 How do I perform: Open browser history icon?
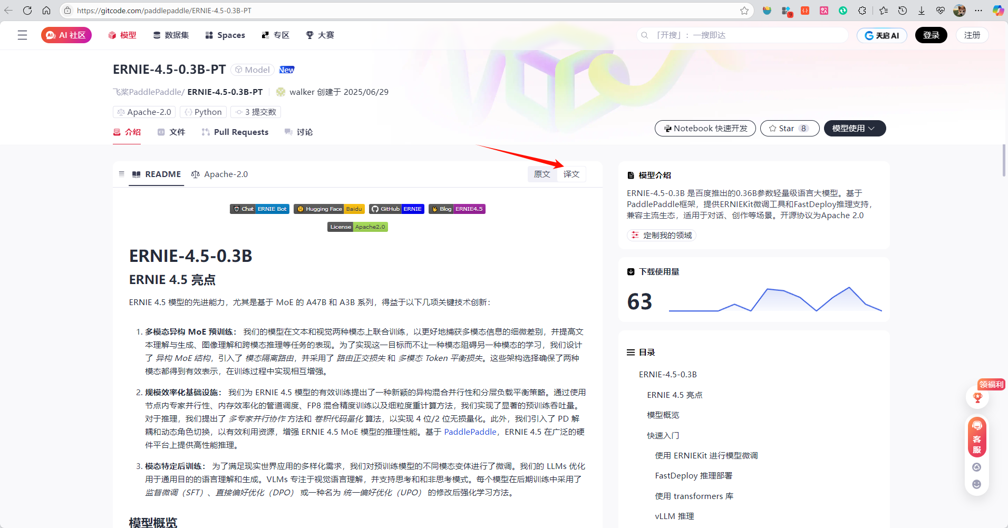[903, 11]
